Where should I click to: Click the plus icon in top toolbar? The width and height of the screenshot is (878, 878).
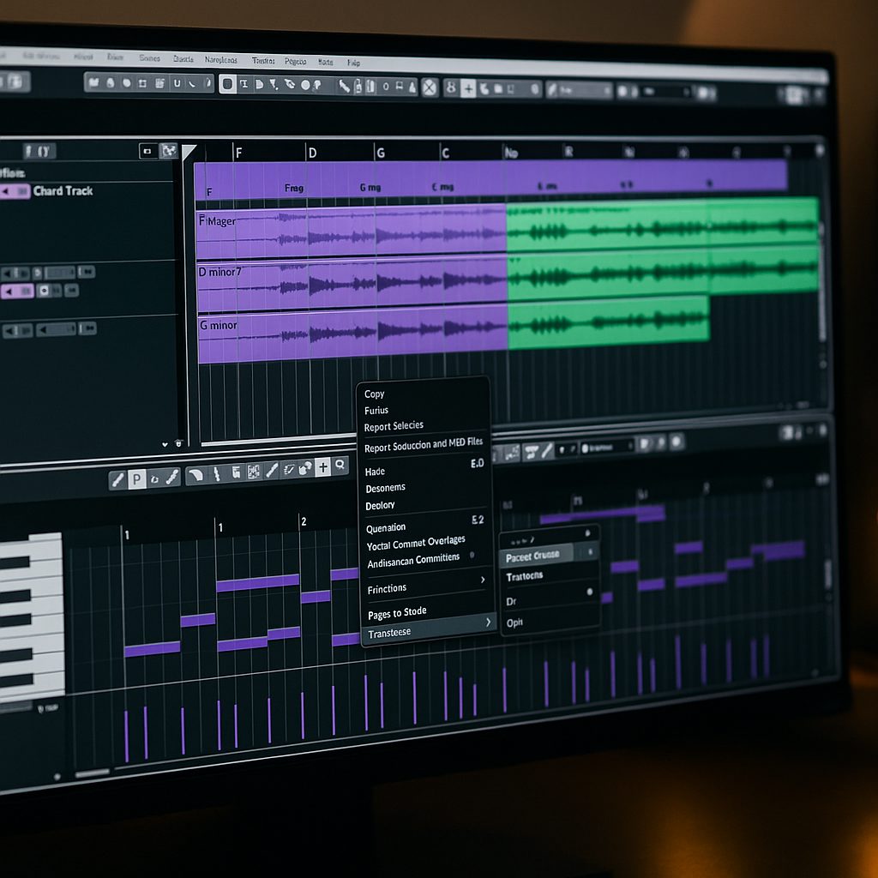[x=468, y=87]
